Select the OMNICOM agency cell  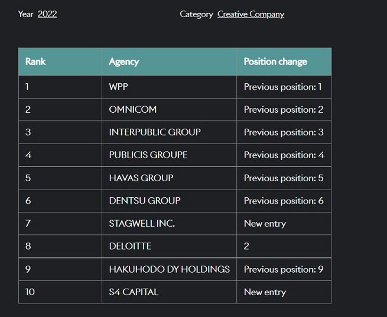133,110
